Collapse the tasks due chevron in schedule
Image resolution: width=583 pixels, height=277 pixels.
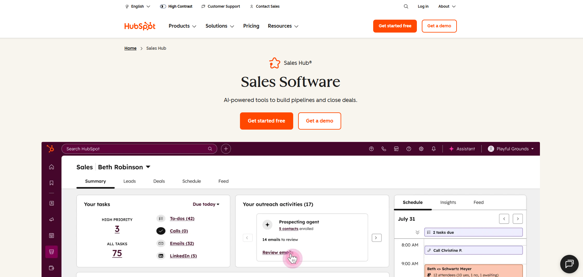point(417,232)
